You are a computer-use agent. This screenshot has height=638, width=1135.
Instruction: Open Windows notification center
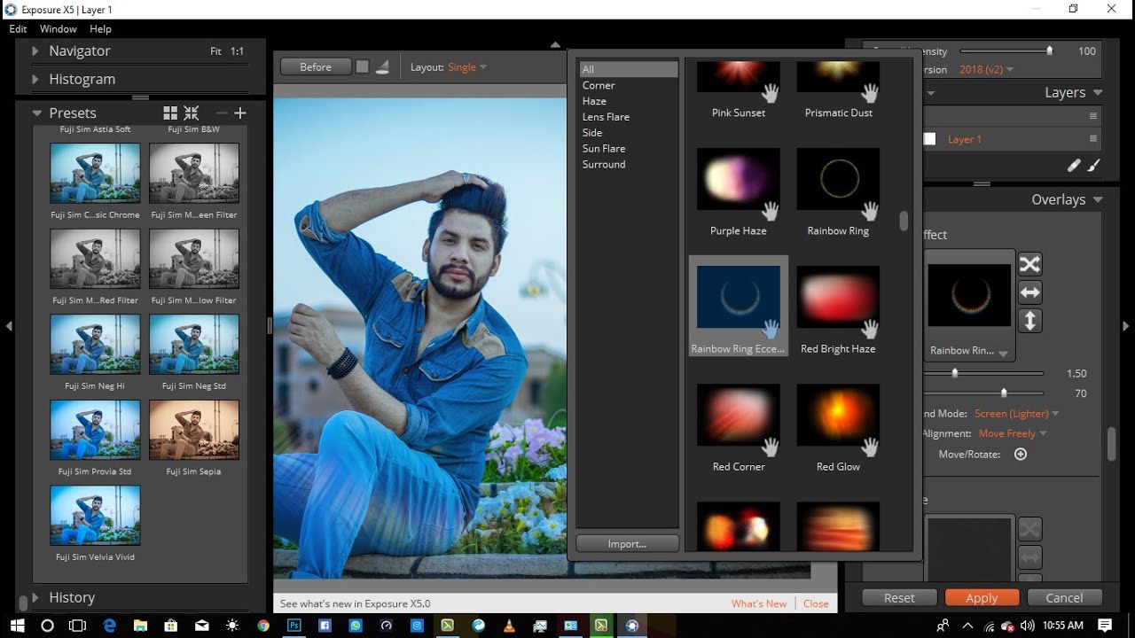[x=1105, y=625]
